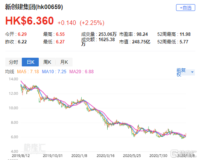
Task: Click the MA5 : 7.18 indicator label
Action: pyautogui.click(x=28, y=72)
